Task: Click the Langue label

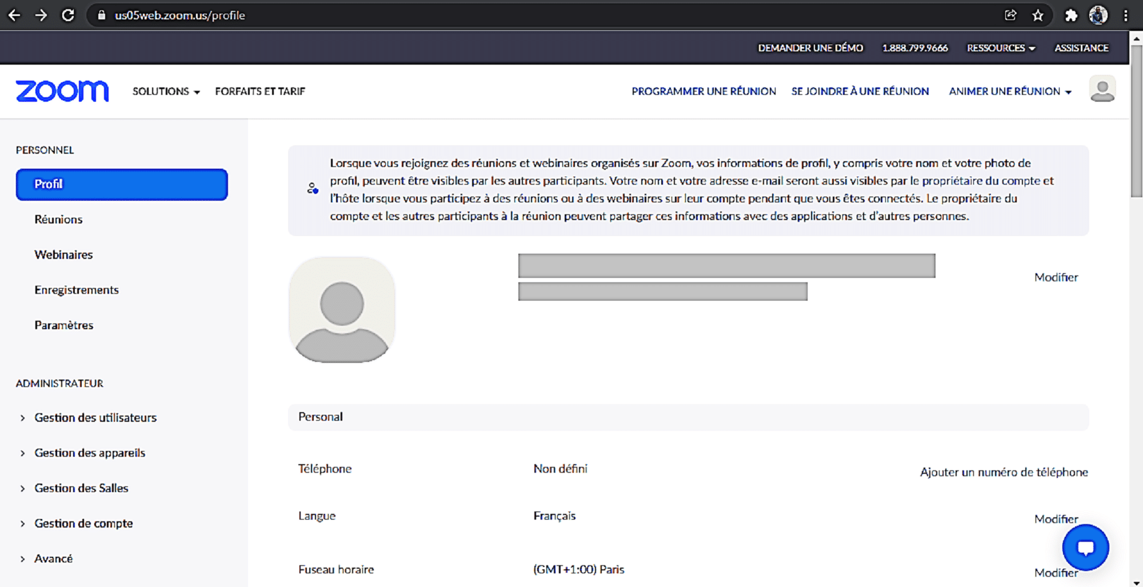Action: [x=317, y=516]
